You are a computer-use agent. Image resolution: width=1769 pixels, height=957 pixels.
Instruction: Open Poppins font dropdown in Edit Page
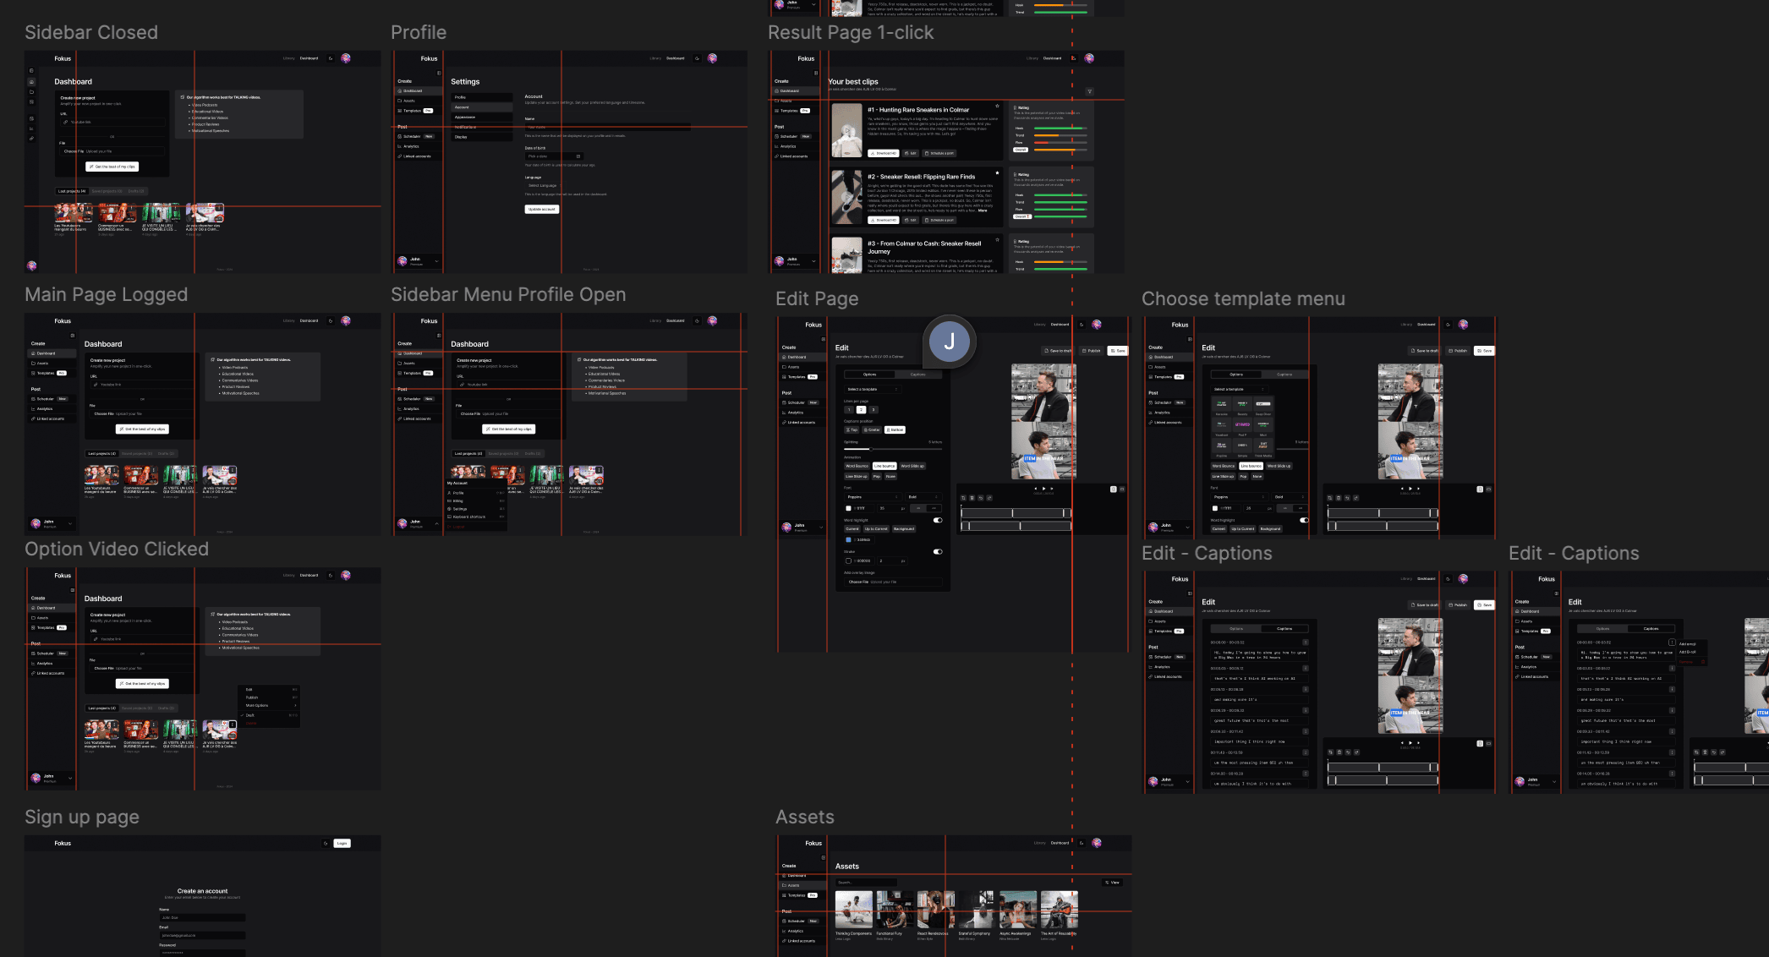[x=872, y=497]
